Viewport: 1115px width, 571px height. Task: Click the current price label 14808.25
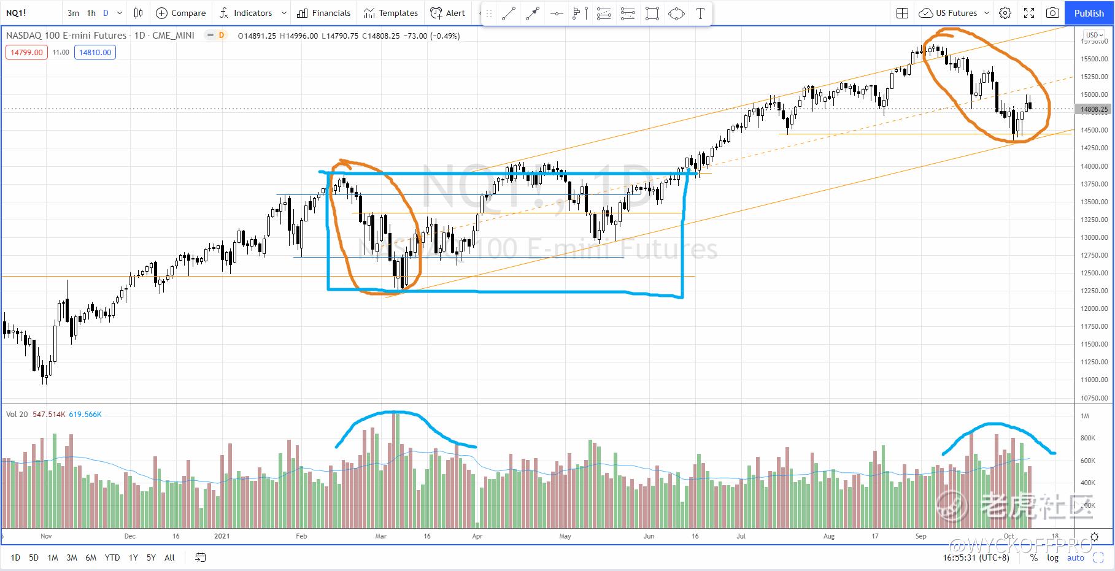click(1094, 109)
